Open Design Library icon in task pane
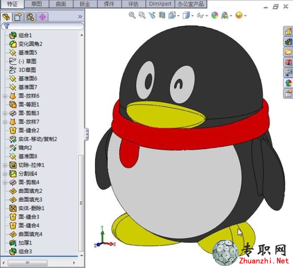The width and height of the screenshot is (293, 268). 289,42
